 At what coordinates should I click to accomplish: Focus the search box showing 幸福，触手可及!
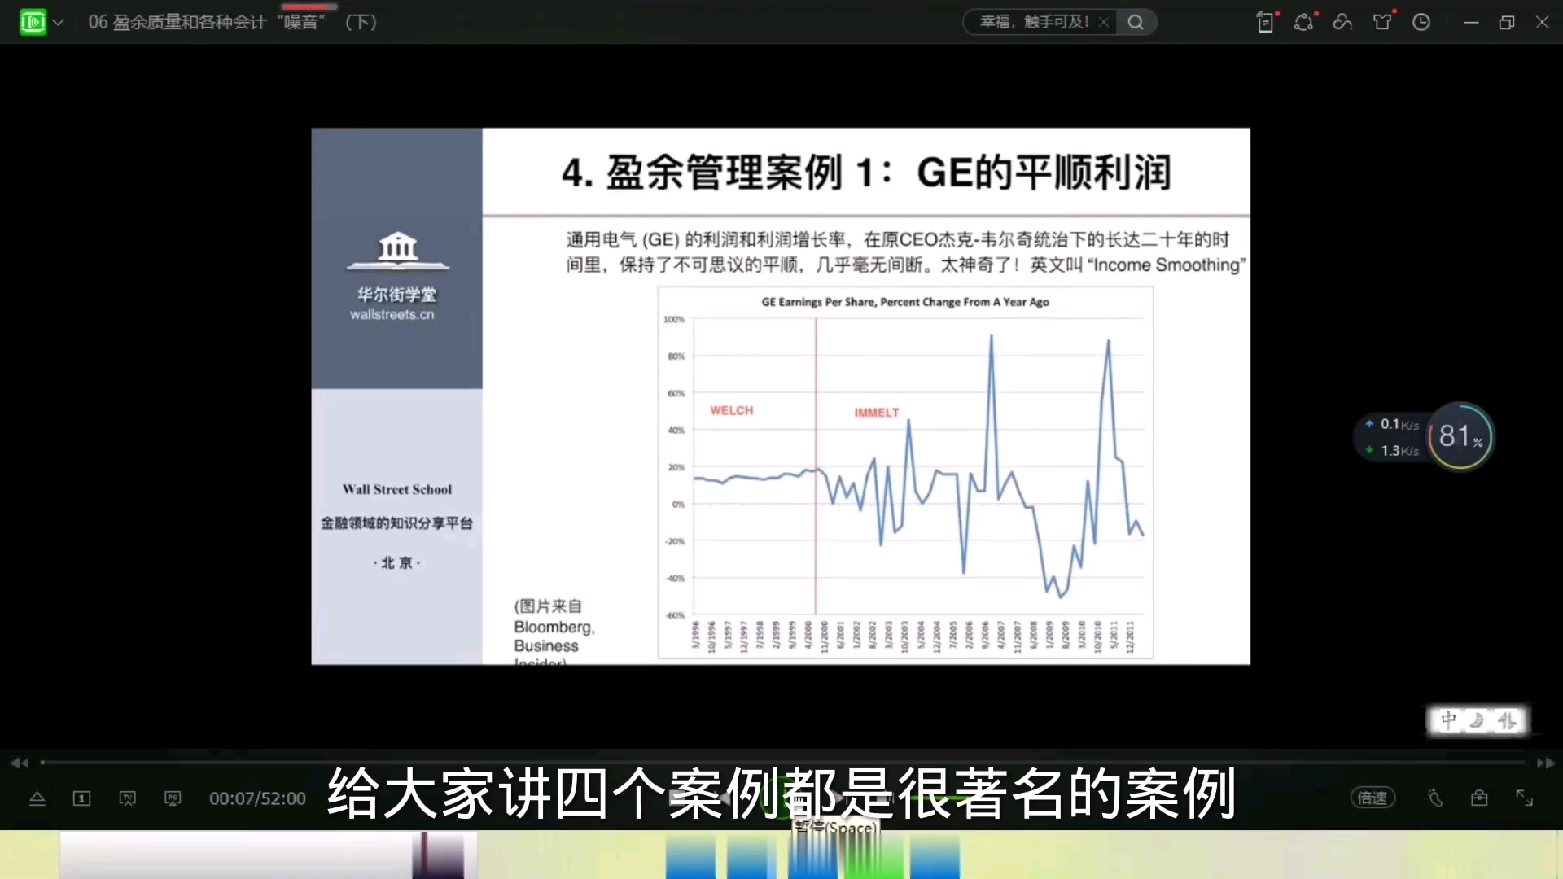(1034, 22)
